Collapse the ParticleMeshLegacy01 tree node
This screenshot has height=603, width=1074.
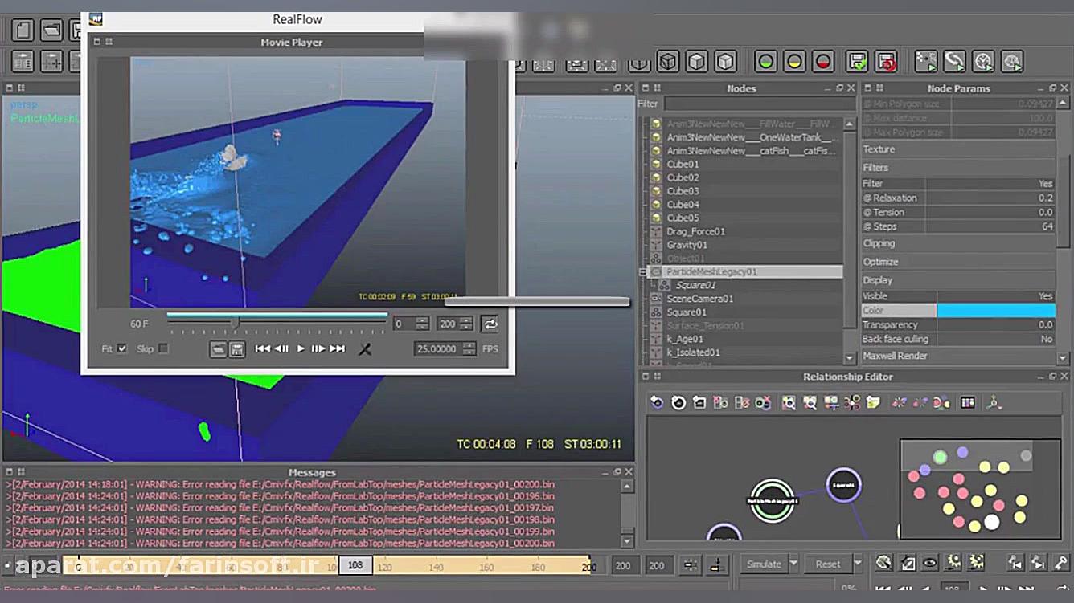click(643, 272)
